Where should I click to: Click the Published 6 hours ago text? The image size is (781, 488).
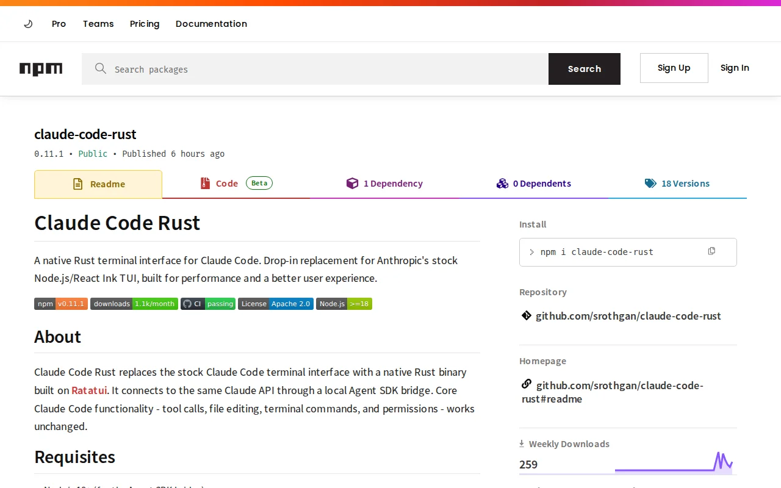[173, 154]
